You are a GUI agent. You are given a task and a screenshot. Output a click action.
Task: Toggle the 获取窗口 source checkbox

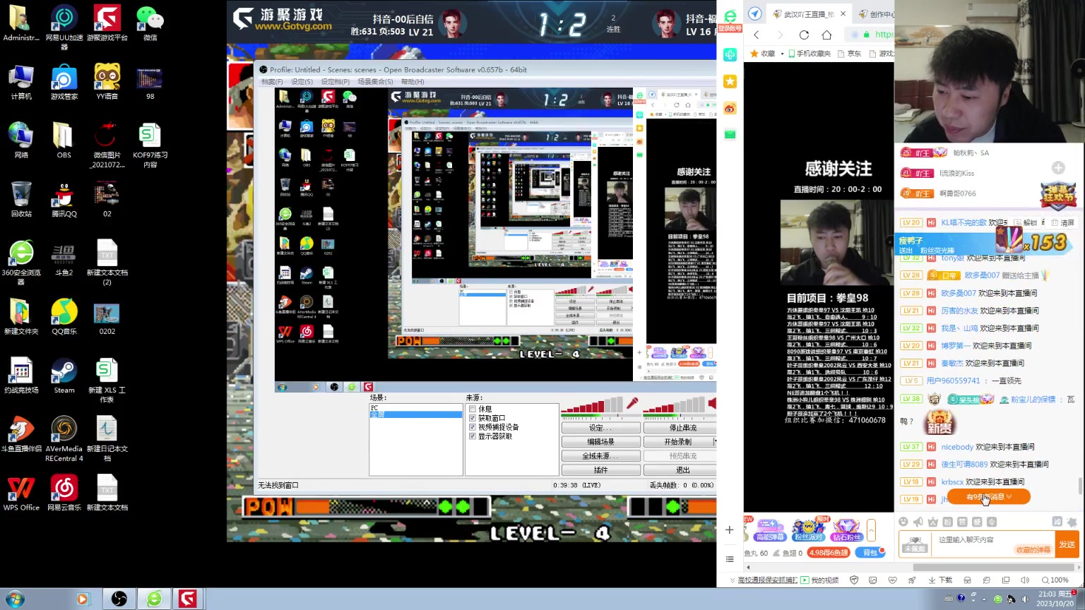point(473,418)
